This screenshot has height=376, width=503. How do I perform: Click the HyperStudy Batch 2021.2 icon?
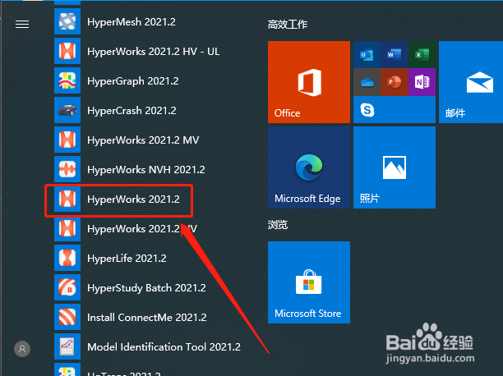point(67,287)
